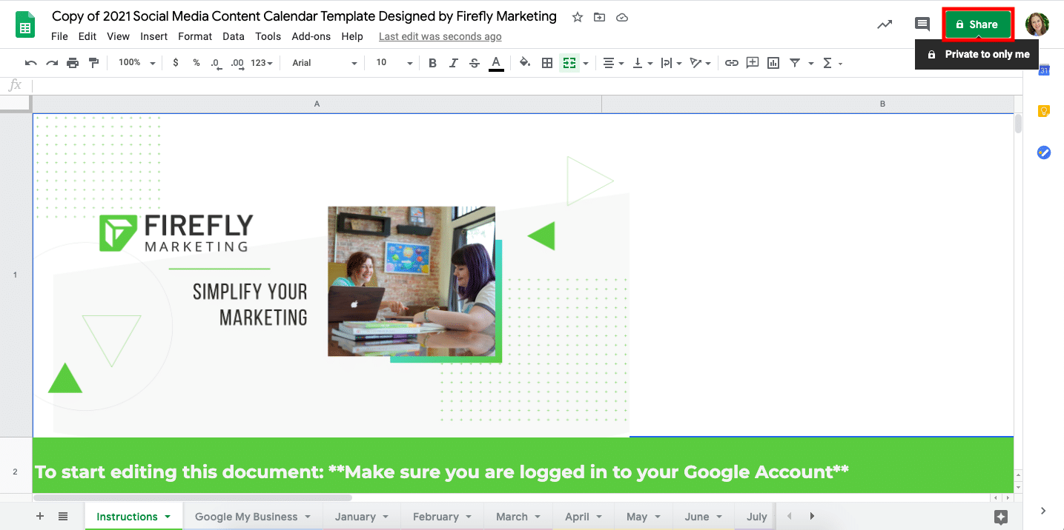This screenshot has width=1064, height=530.
Task: Create a filter
Action: (795, 63)
